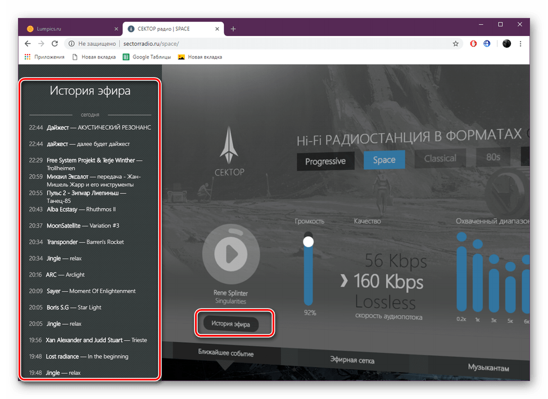Open the Эфирная сетка section
The image size is (548, 399).
pos(352,360)
